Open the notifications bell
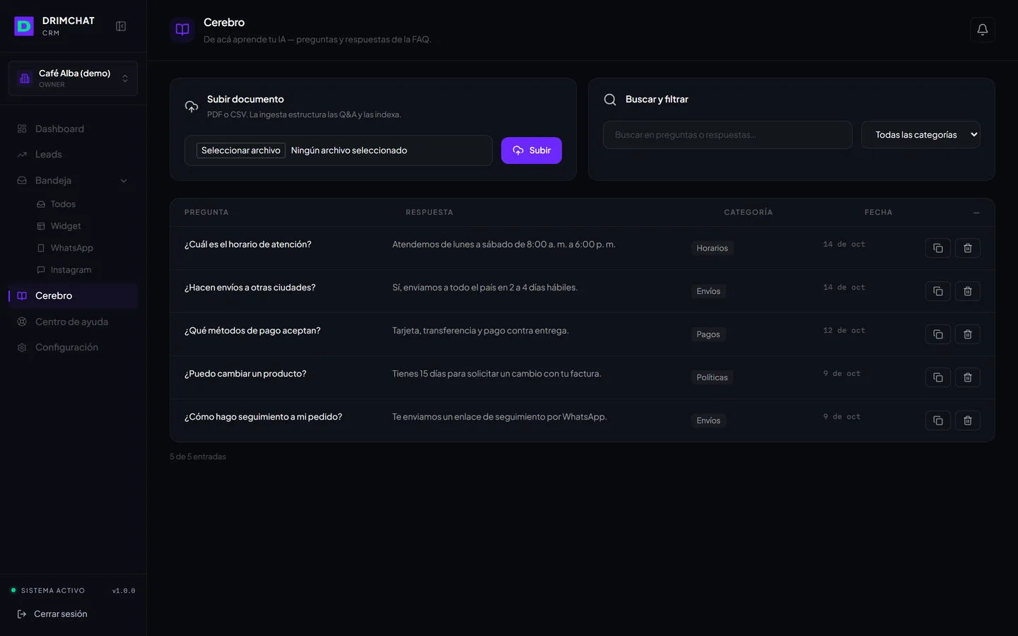 [983, 30]
